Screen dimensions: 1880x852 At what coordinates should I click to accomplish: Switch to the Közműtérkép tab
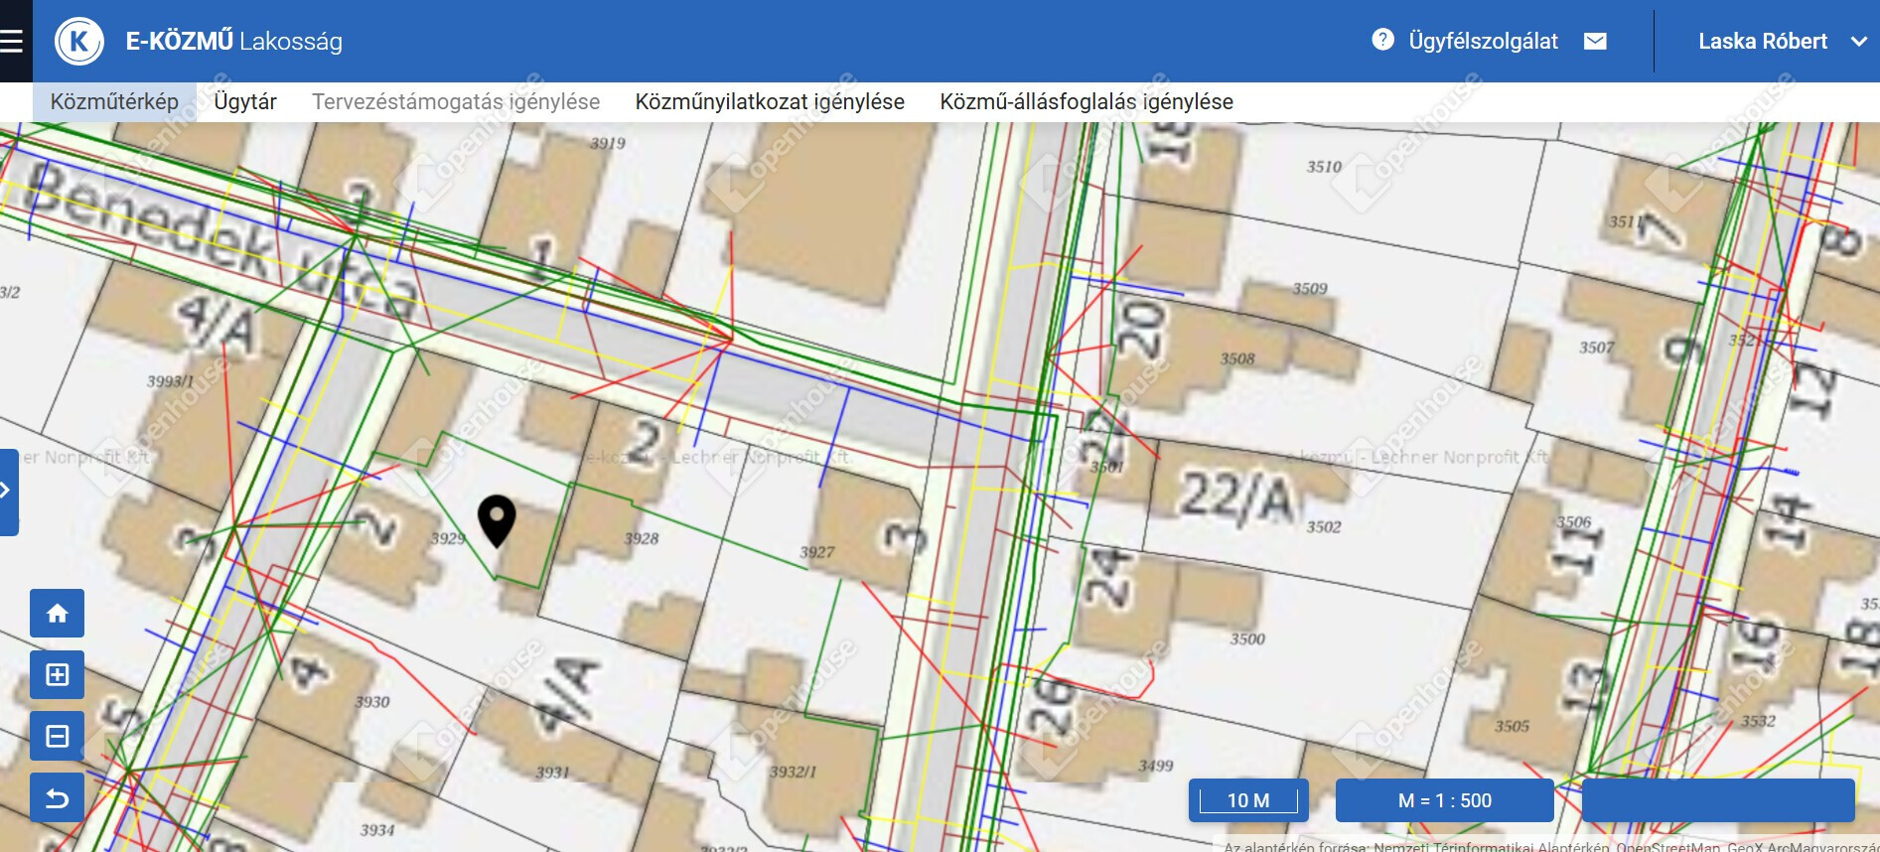tap(114, 102)
